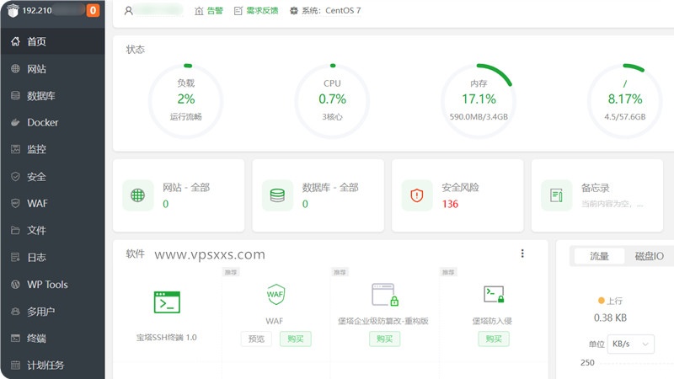Click the 安全 shield icon in sidebar

pos(15,177)
